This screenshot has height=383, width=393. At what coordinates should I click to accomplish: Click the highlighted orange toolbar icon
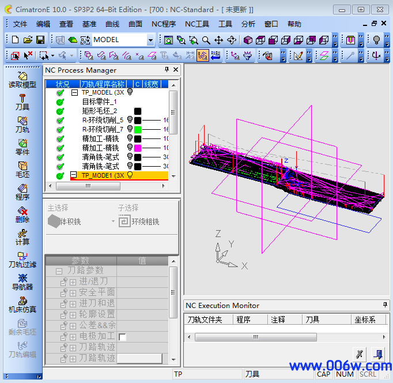tap(202, 55)
